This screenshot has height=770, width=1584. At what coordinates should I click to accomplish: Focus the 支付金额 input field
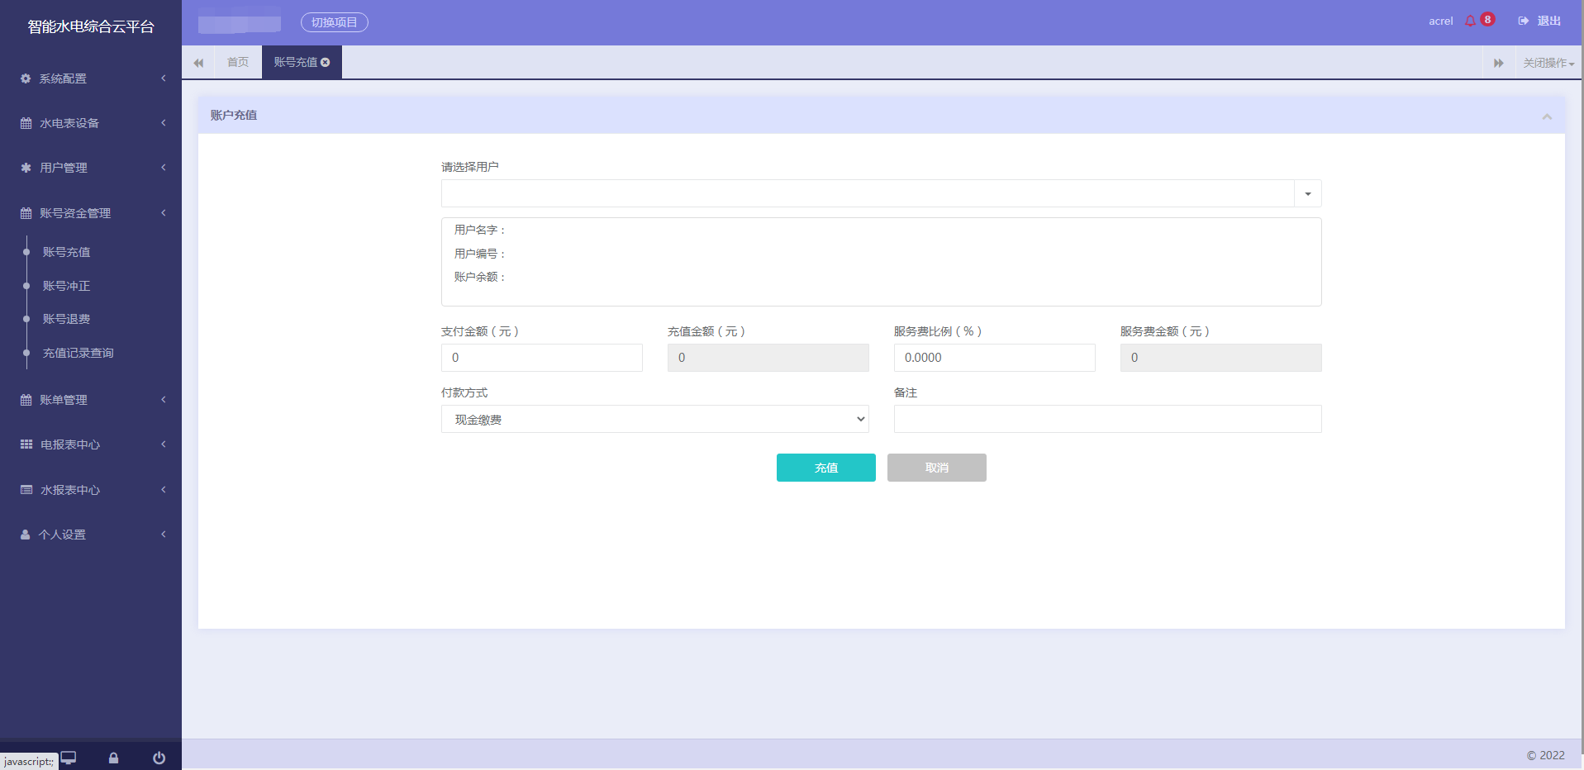542,358
